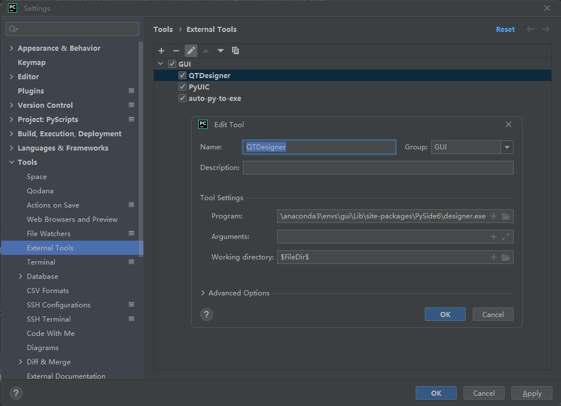Edit the selected tool with pencil icon

pyautogui.click(x=191, y=51)
